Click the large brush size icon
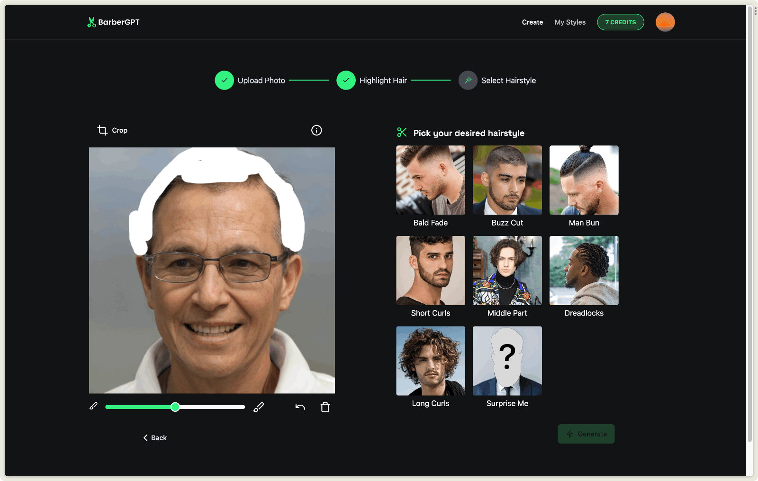The height and width of the screenshot is (481, 758). click(259, 407)
